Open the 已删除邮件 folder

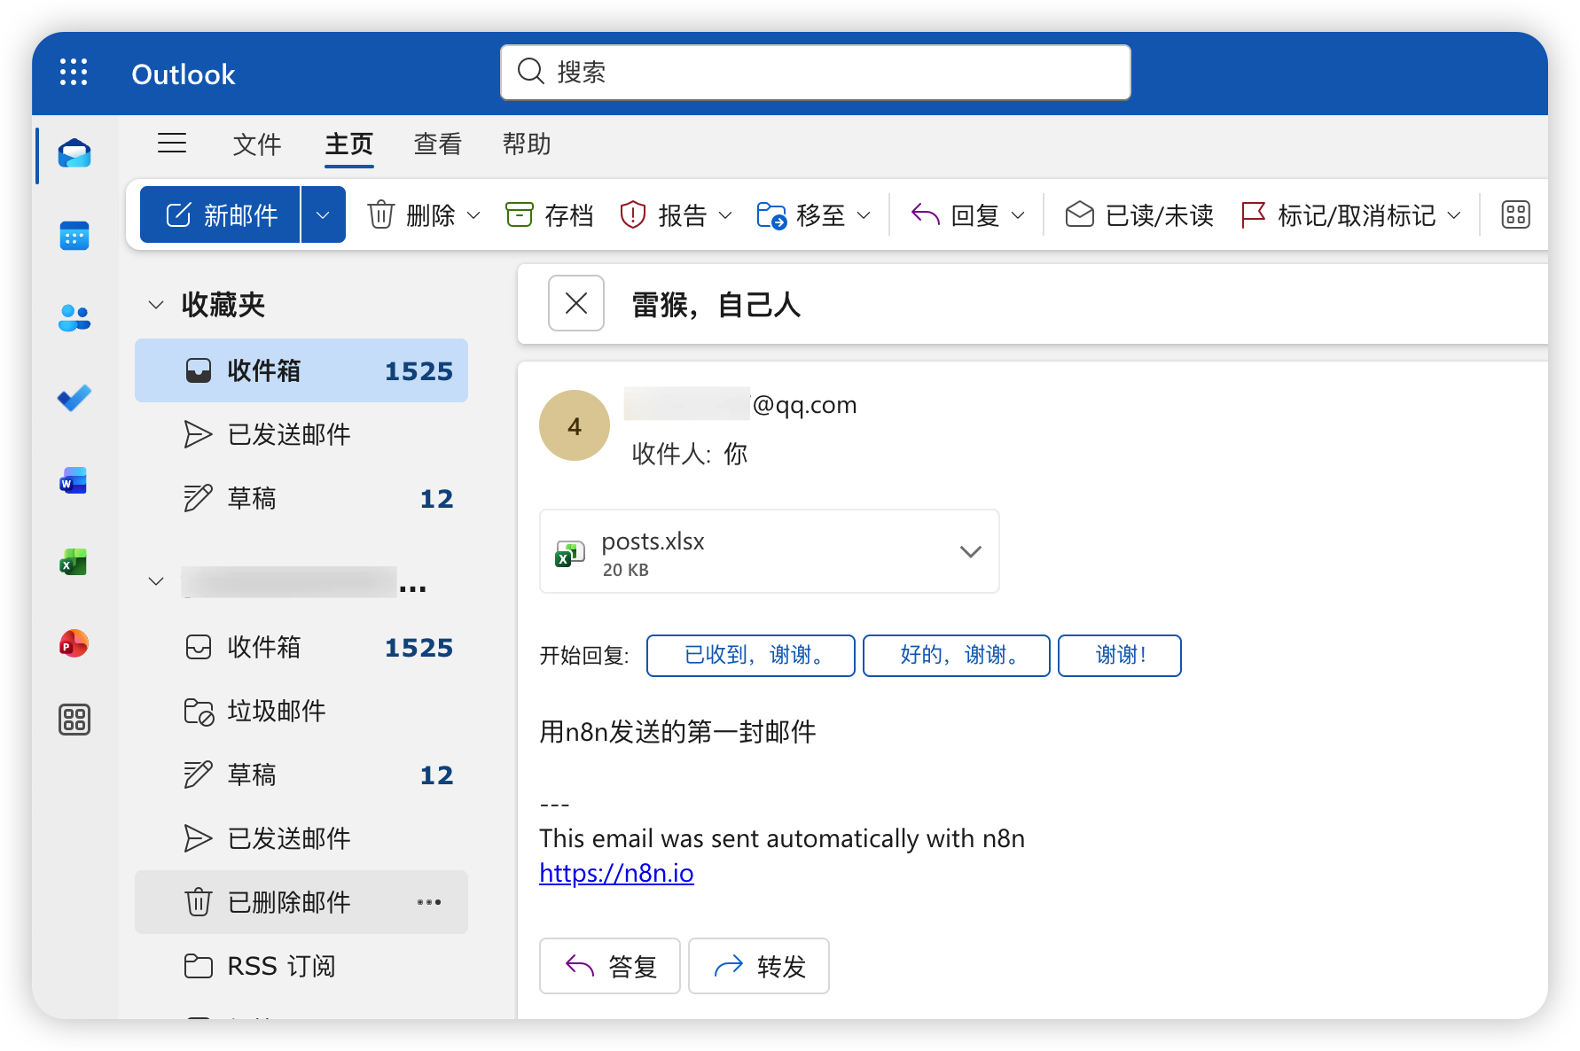(301, 902)
